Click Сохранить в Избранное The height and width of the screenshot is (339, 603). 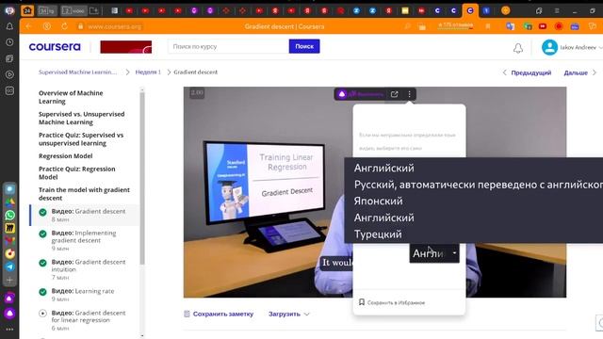(x=392, y=302)
